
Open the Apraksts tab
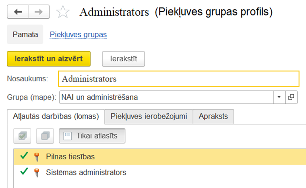(x=213, y=117)
